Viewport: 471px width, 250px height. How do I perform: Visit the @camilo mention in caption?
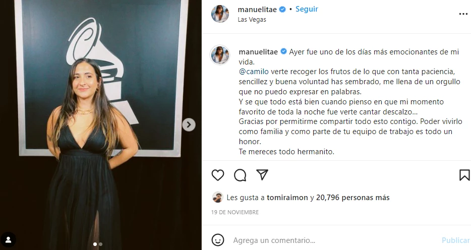coord(254,72)
